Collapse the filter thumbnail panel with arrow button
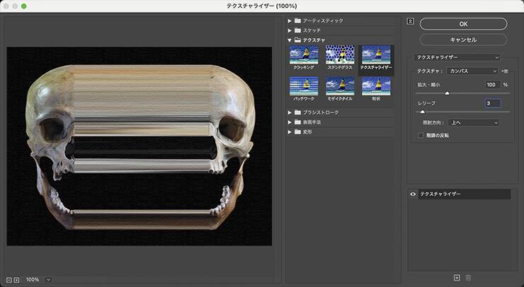Screen dimensions: 524x287 pos(410,20)
